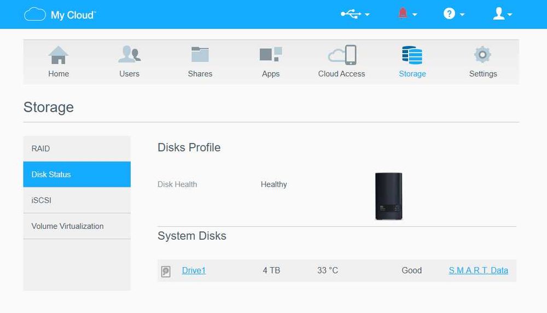Click the 33 °C temperature value

click(328, 270)
